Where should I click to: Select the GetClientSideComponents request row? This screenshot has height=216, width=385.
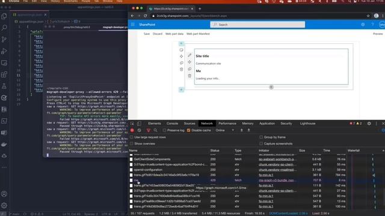pyautogui.click(x=238, y=159)
